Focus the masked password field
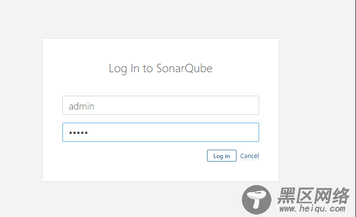Image resolution: width=356 pixels, height=217 pixels. point(161,133)
